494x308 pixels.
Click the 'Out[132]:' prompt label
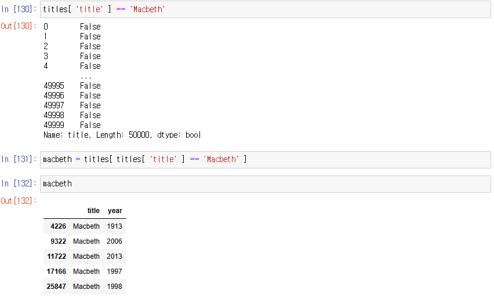(19, 200)
